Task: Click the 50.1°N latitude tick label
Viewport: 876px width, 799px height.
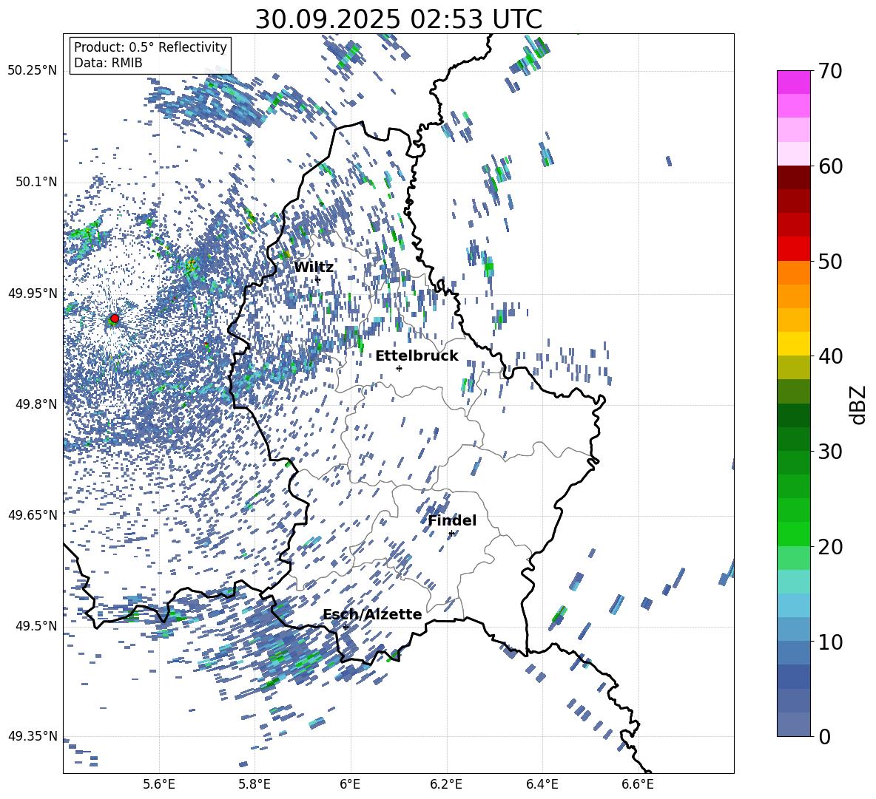Action: point(36,183)
